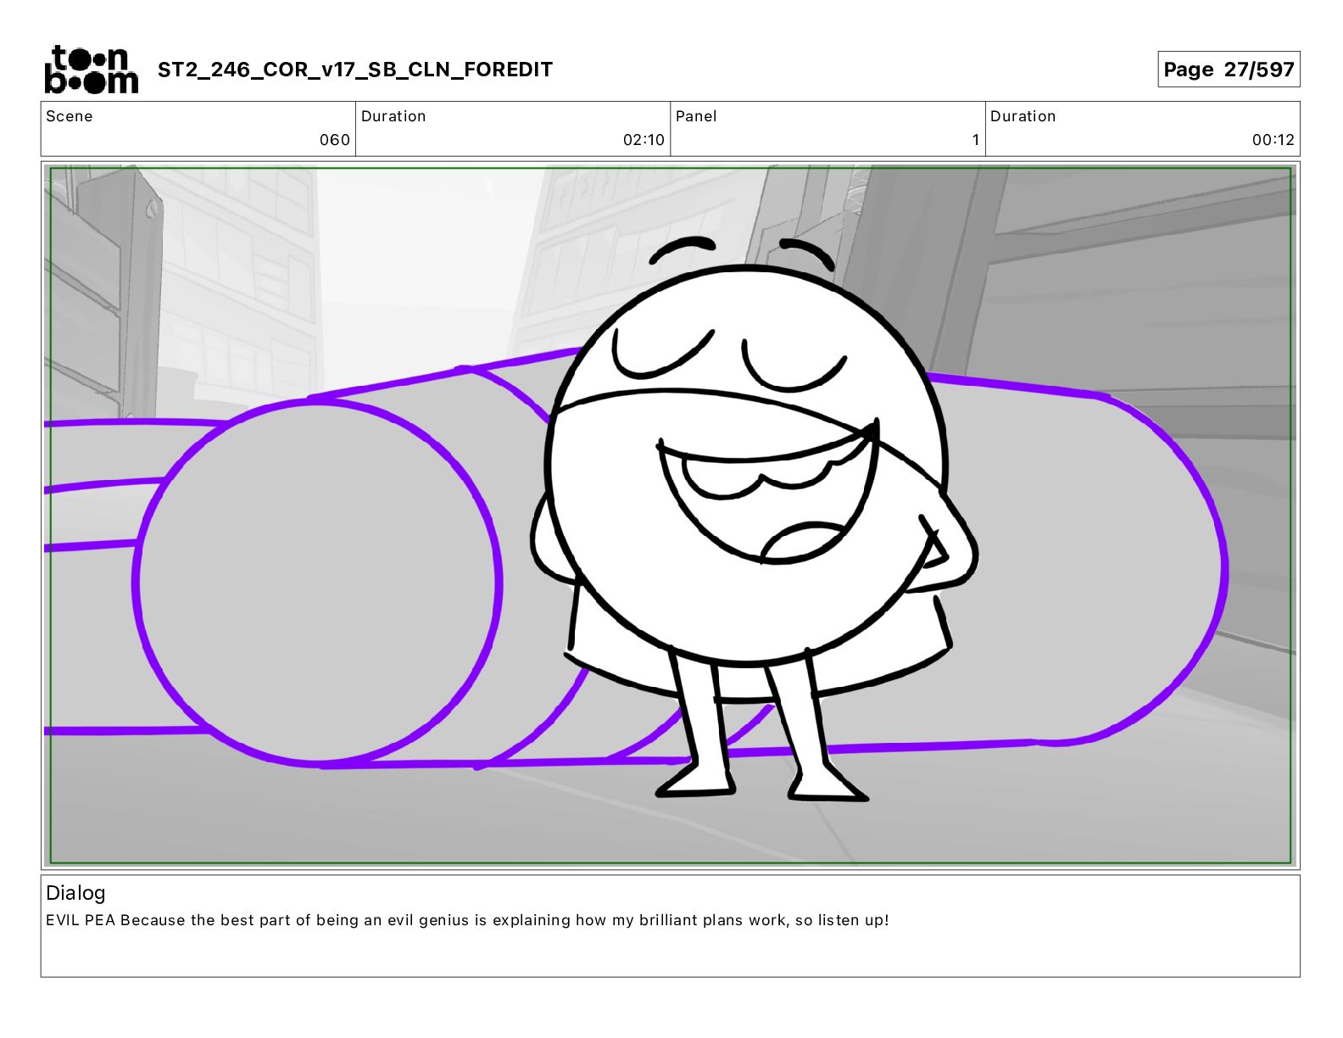
Task: Click the Toon Boom logo
Action: pos(91,70)
